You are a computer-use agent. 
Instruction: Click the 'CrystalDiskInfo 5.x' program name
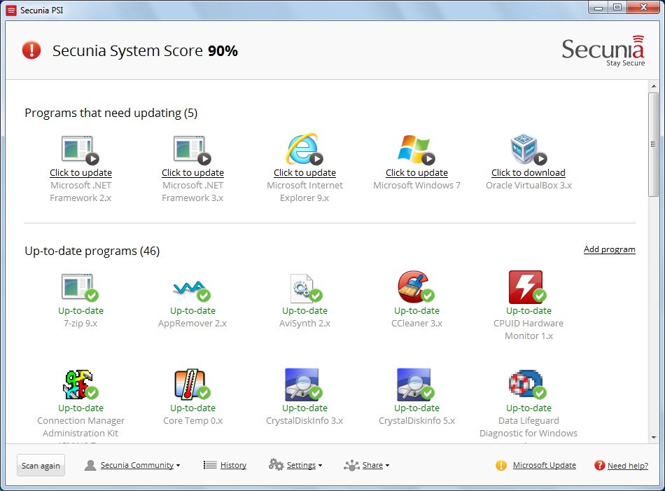pyautogui.click(x=416, y=420)
